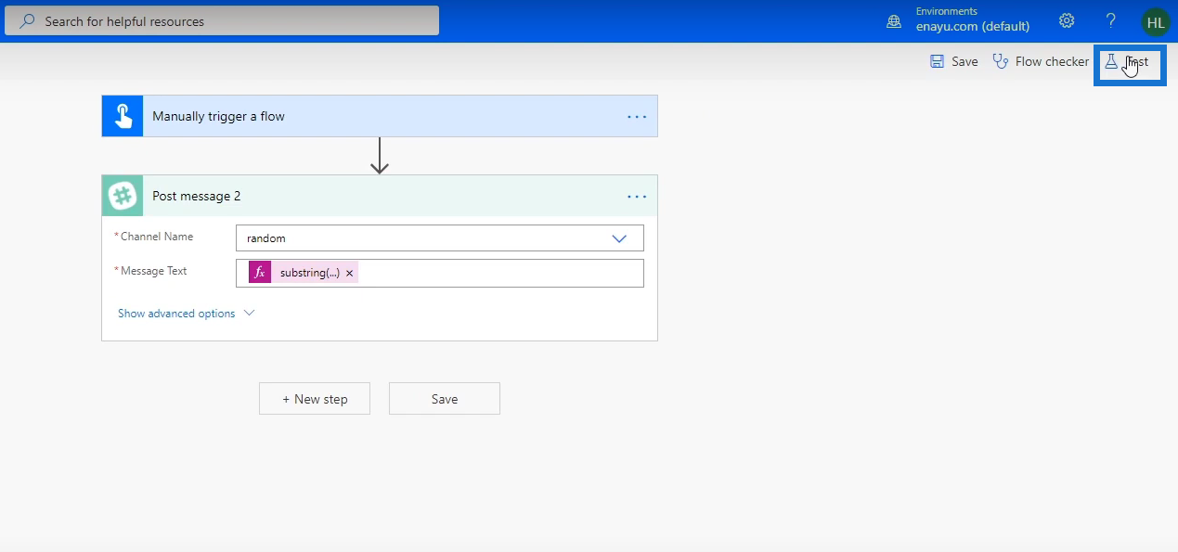This screenshot has width=1178, height=552.
Task: Remove the substring(...) token with its x
Action: click(x=349, y=274)
